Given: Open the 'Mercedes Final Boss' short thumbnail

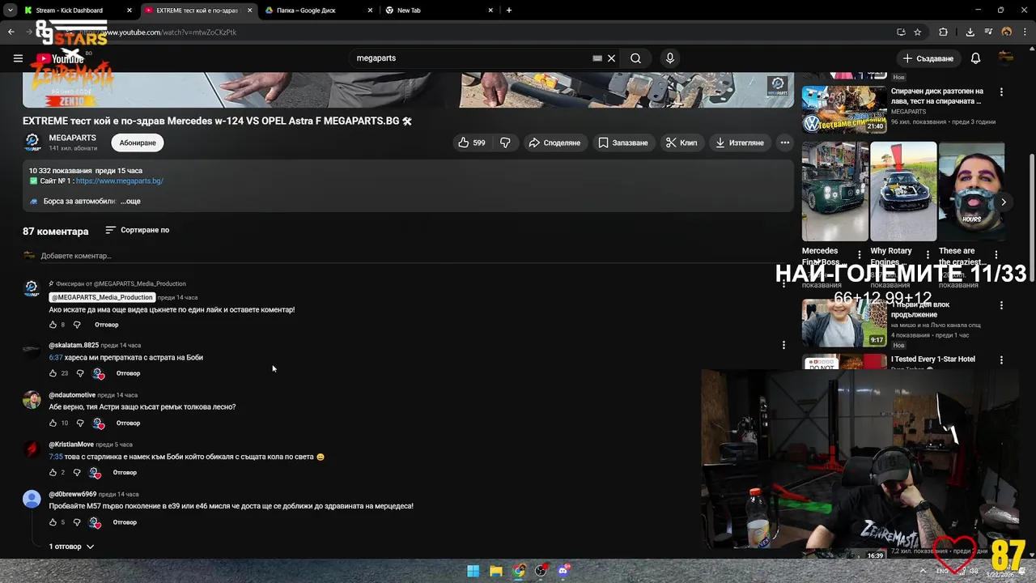Looking at the screenshot, I should 835,191.
